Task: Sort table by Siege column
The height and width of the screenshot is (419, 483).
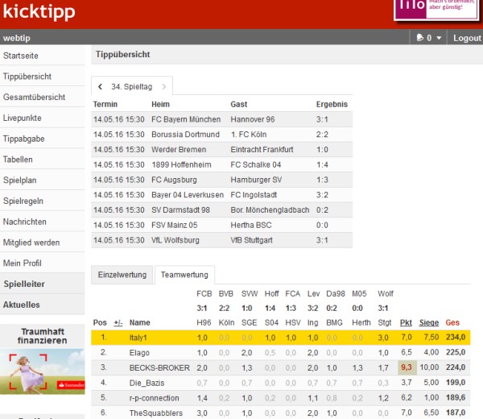Action: [429, 323]
